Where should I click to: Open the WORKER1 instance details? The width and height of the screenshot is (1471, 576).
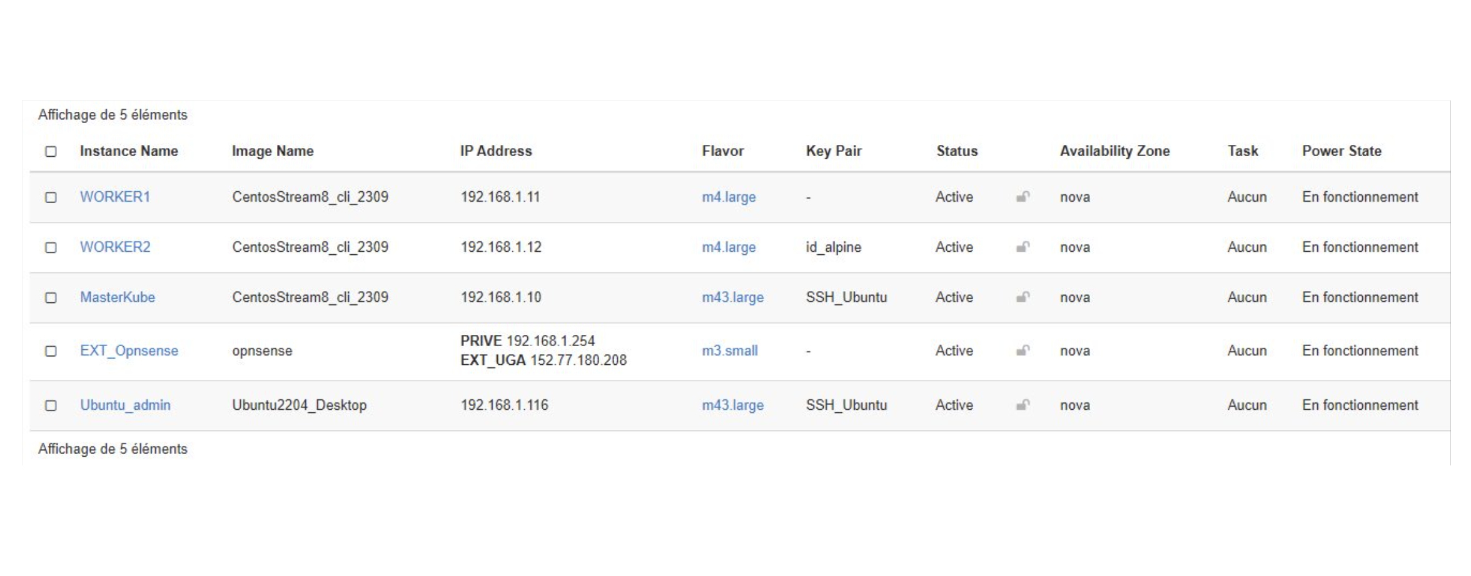[x=116, y=197]
